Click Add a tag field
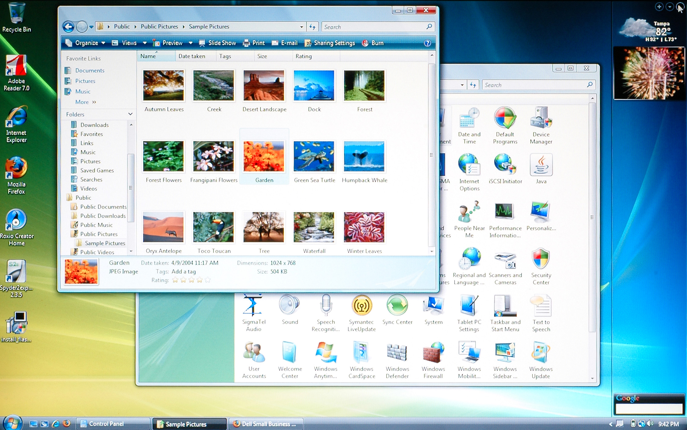Screen dimensions: 687x430 [184, 271]
